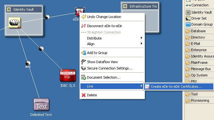214x120 pixels.
Task: Pick Domain Group item from palette
Action: [199, 24]
